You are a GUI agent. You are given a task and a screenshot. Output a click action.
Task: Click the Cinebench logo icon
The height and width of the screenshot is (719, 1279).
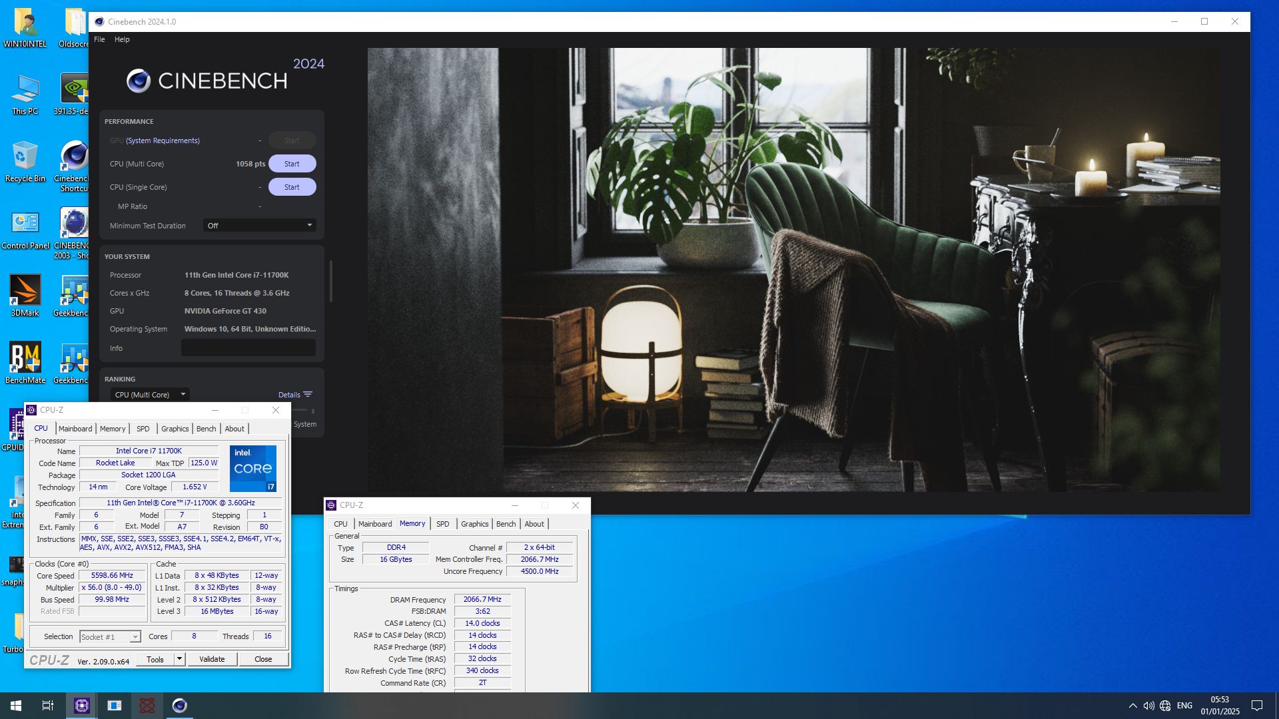pyautogui.click(x=139, y=81)
